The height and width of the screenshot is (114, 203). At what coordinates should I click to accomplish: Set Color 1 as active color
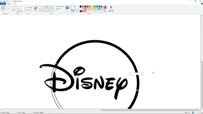point(73,9)
